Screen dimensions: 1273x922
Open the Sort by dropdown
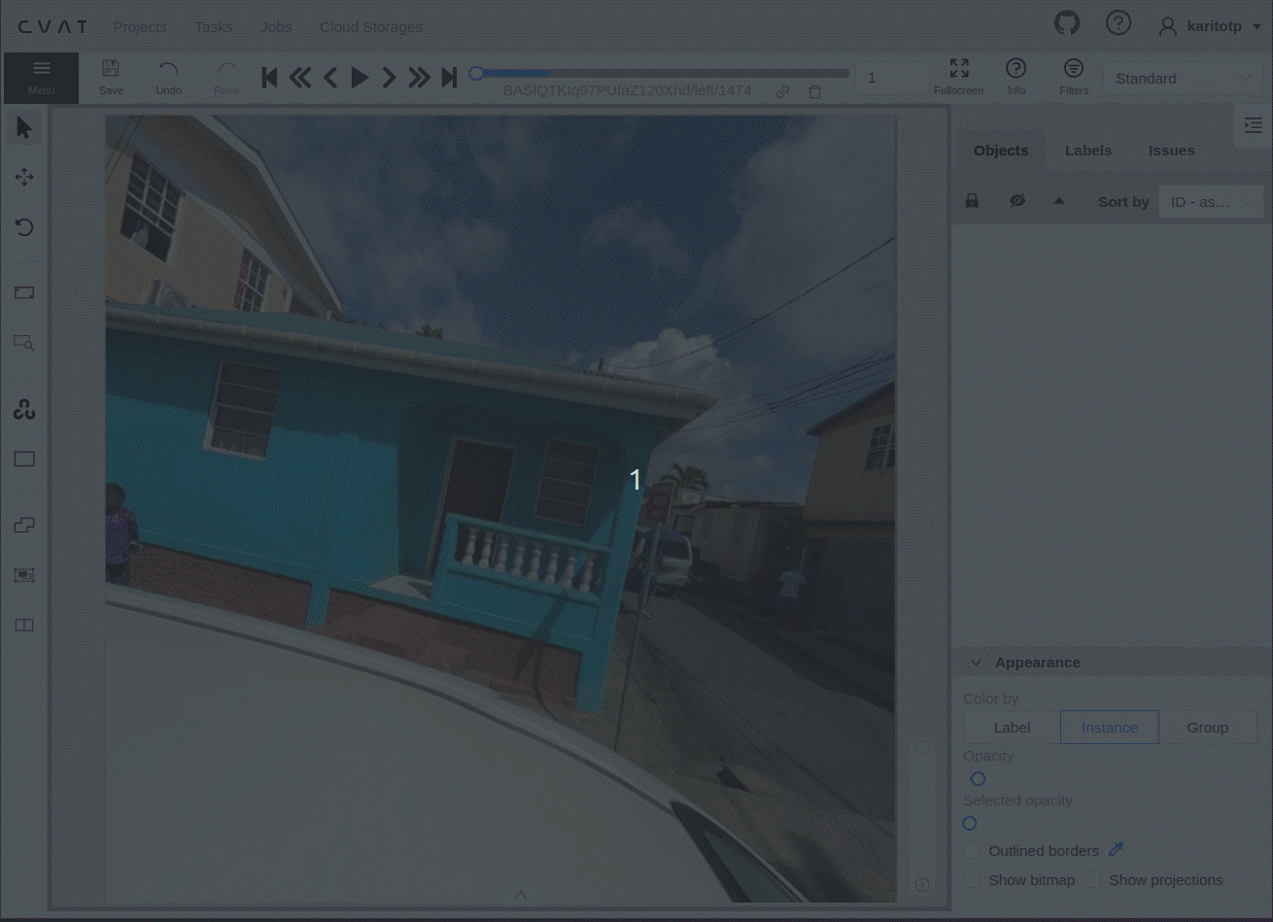(x=1210, y=202)
